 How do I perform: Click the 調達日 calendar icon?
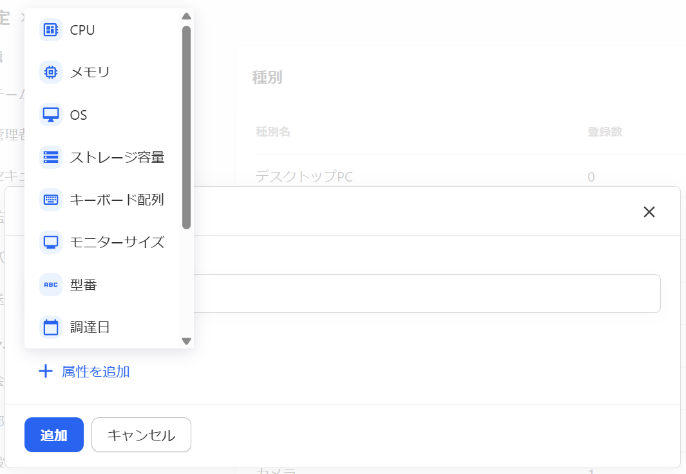coord(51,327)
